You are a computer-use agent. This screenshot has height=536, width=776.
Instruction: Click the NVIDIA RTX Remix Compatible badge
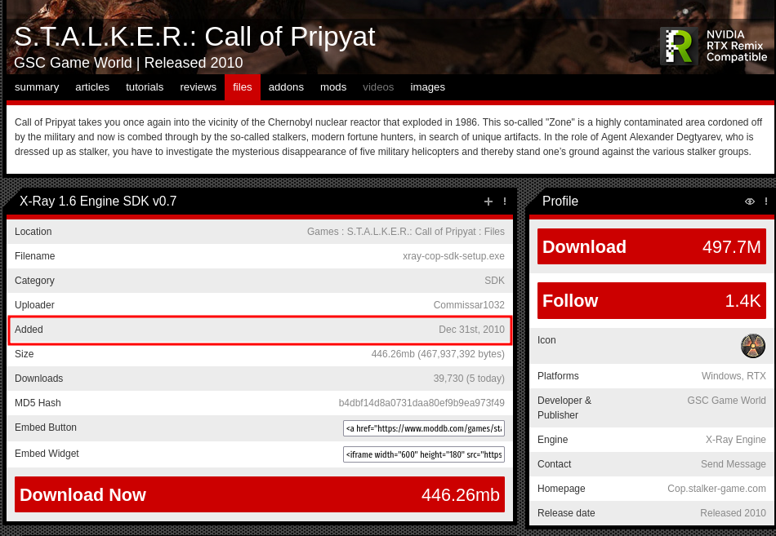click(714, 46)
